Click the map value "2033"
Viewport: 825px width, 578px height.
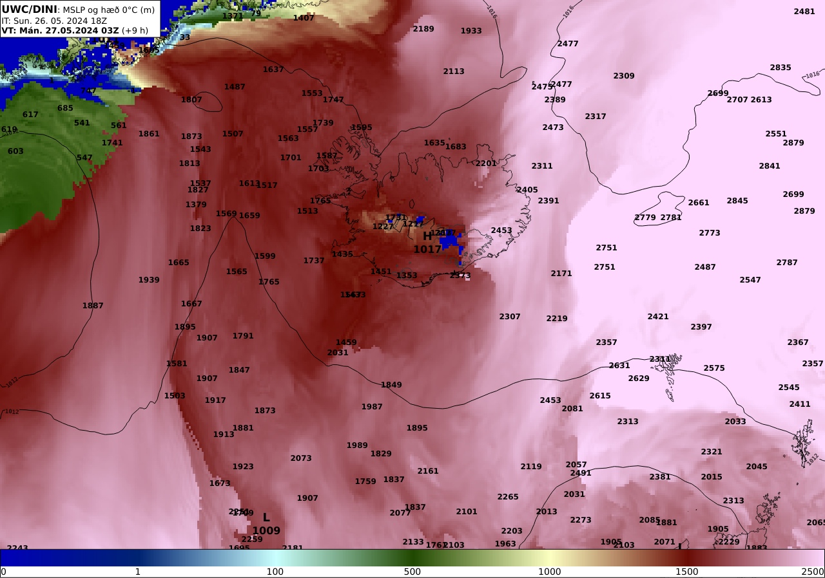pyautogui.click(x=735, y=422)
